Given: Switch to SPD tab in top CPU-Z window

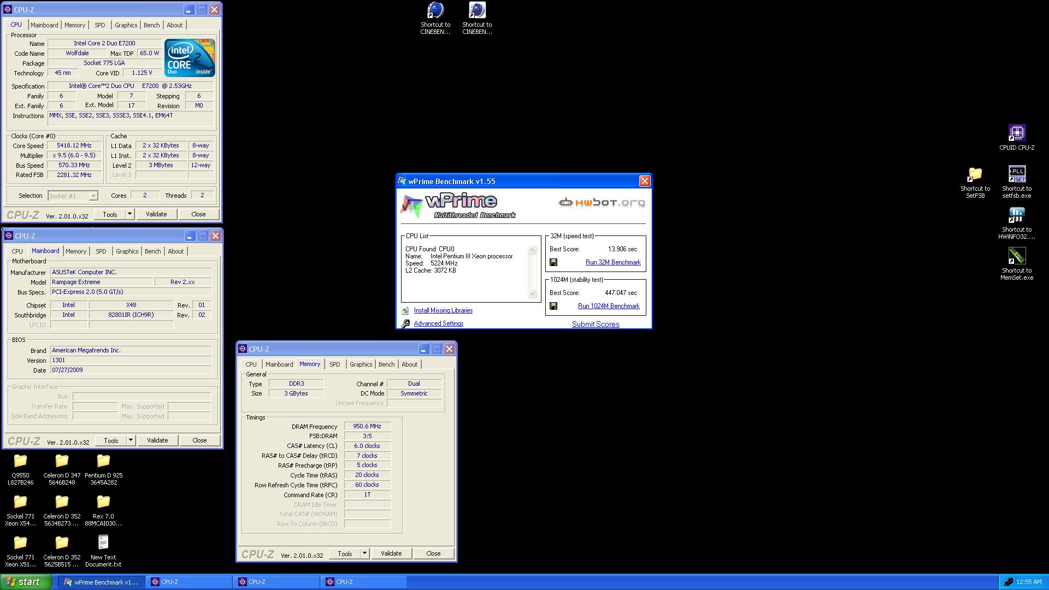Looking at the screenshot, I should click(100, 25).
